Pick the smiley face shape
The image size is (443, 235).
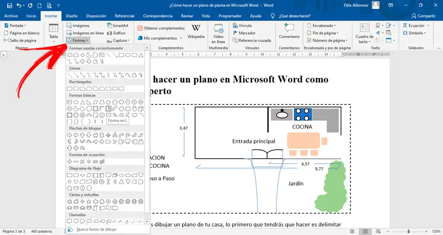coord(102,115)
